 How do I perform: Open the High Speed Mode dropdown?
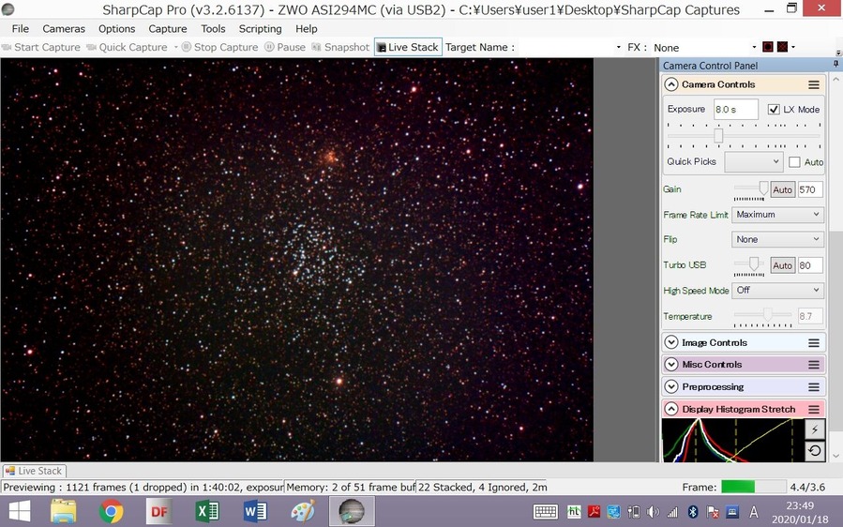click(x=777, y=291)
